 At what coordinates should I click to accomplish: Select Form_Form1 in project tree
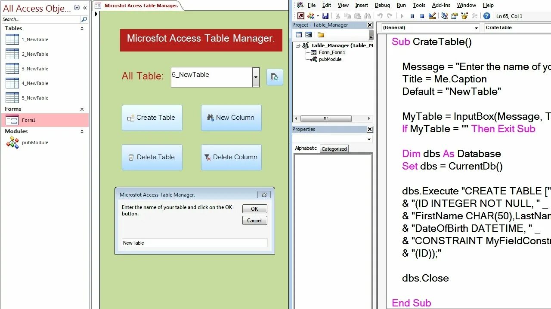(332, 52)
